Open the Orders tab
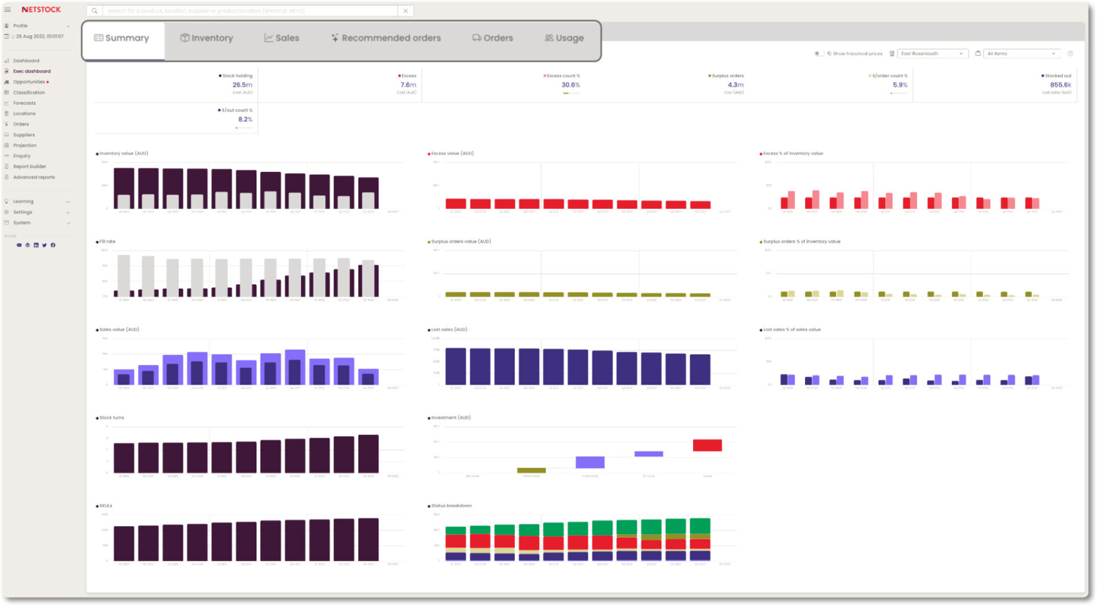The image size is (1097, 606). pos(493,38)
